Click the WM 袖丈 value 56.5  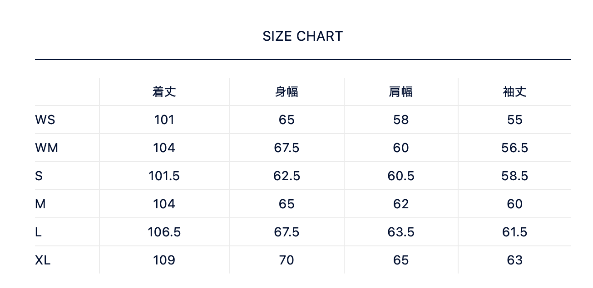pos(514,148)
